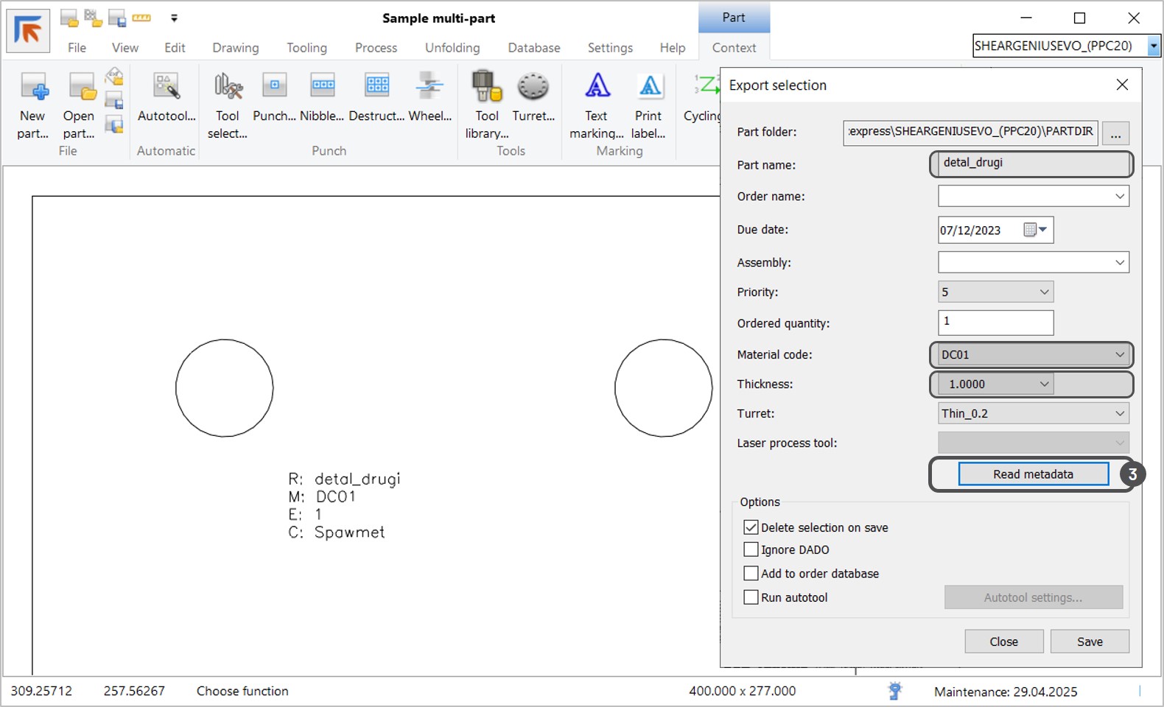Select the Text marking tool
Viewport: 1164px width, 707px height.
pyautogui.click(x=597, y=88)
